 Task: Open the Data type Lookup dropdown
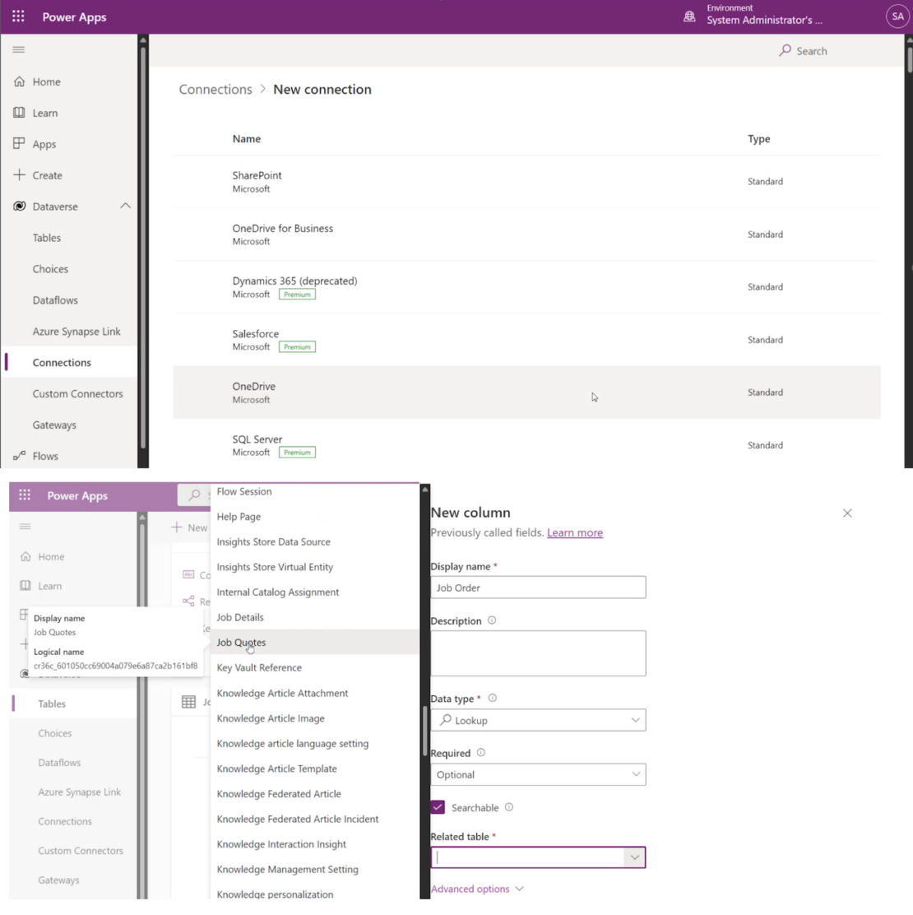(x=538, y=720)
